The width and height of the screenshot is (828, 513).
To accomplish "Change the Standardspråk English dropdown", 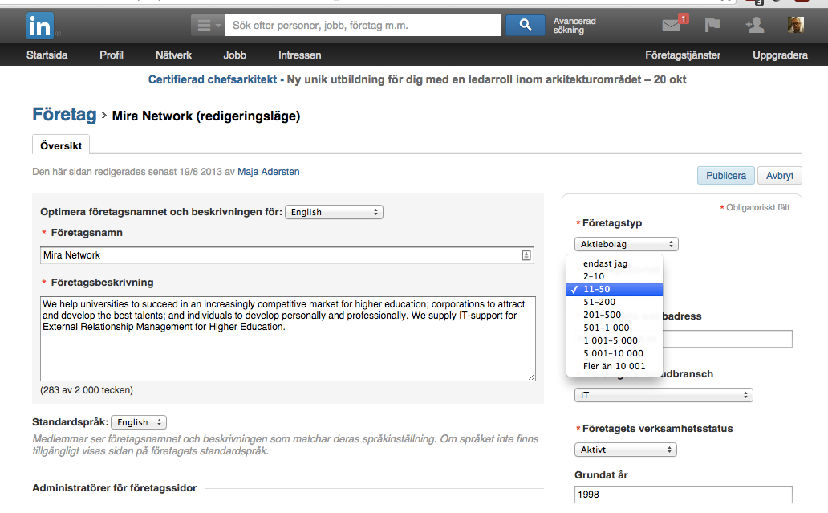I will [x=138, y=422].
